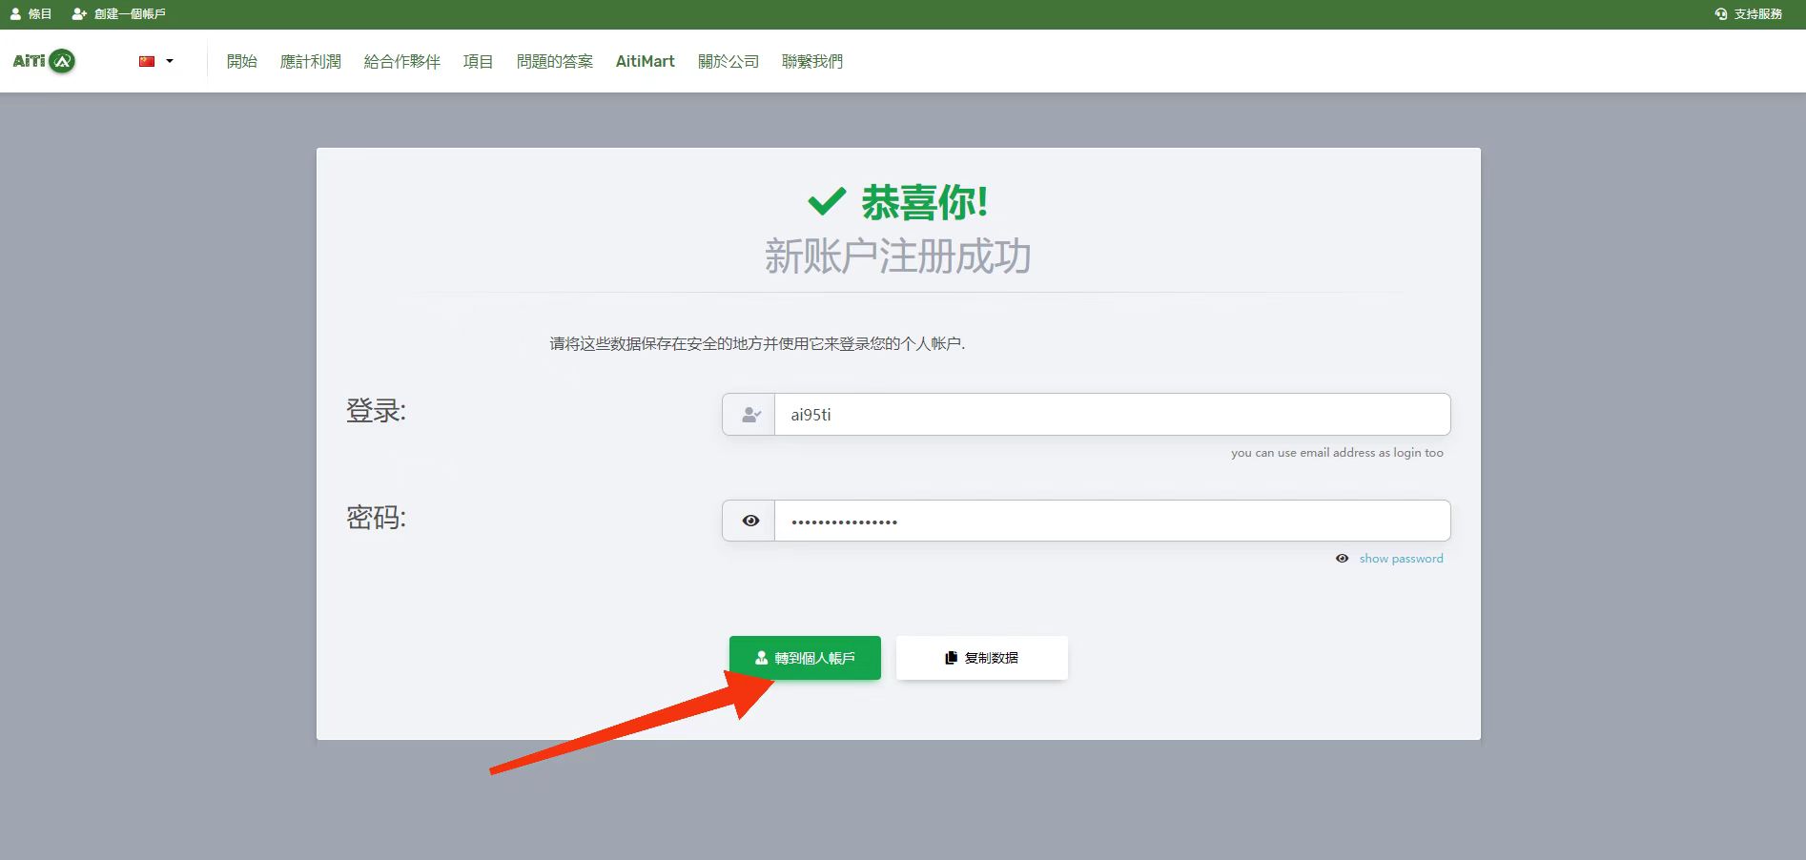Click the login field showing ai95ti

tap(1111, 414)
